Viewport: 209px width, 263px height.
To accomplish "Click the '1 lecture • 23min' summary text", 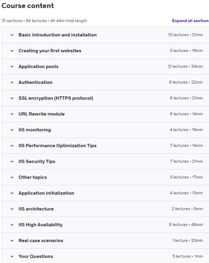I will [x=187, y=240].
